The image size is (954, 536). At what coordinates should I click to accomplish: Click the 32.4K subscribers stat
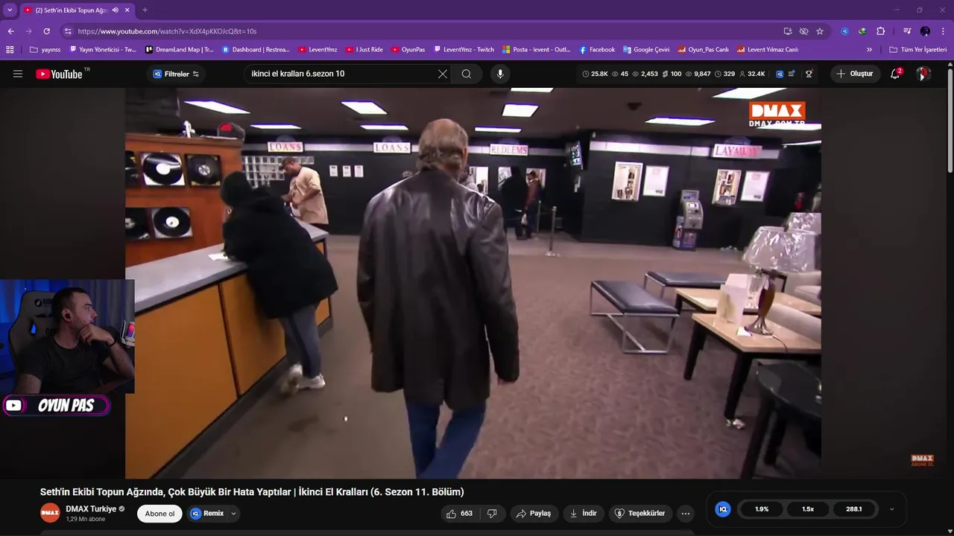click(x=752, y=74)
